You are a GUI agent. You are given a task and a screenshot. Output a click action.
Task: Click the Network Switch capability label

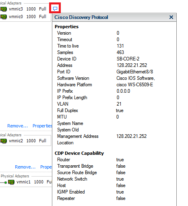(x=72, y=179)
